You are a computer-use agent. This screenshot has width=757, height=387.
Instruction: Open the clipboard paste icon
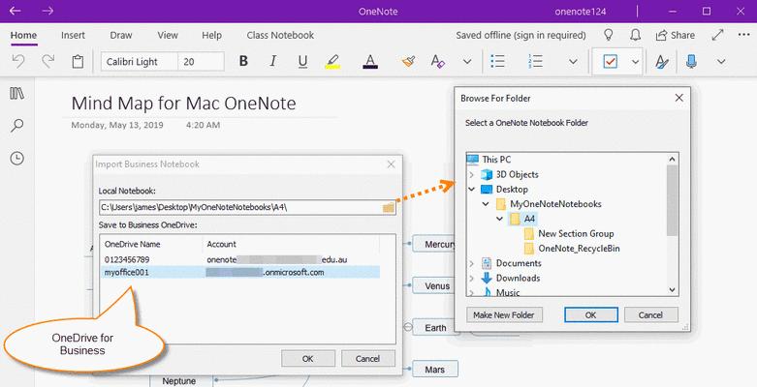[78, 61]
